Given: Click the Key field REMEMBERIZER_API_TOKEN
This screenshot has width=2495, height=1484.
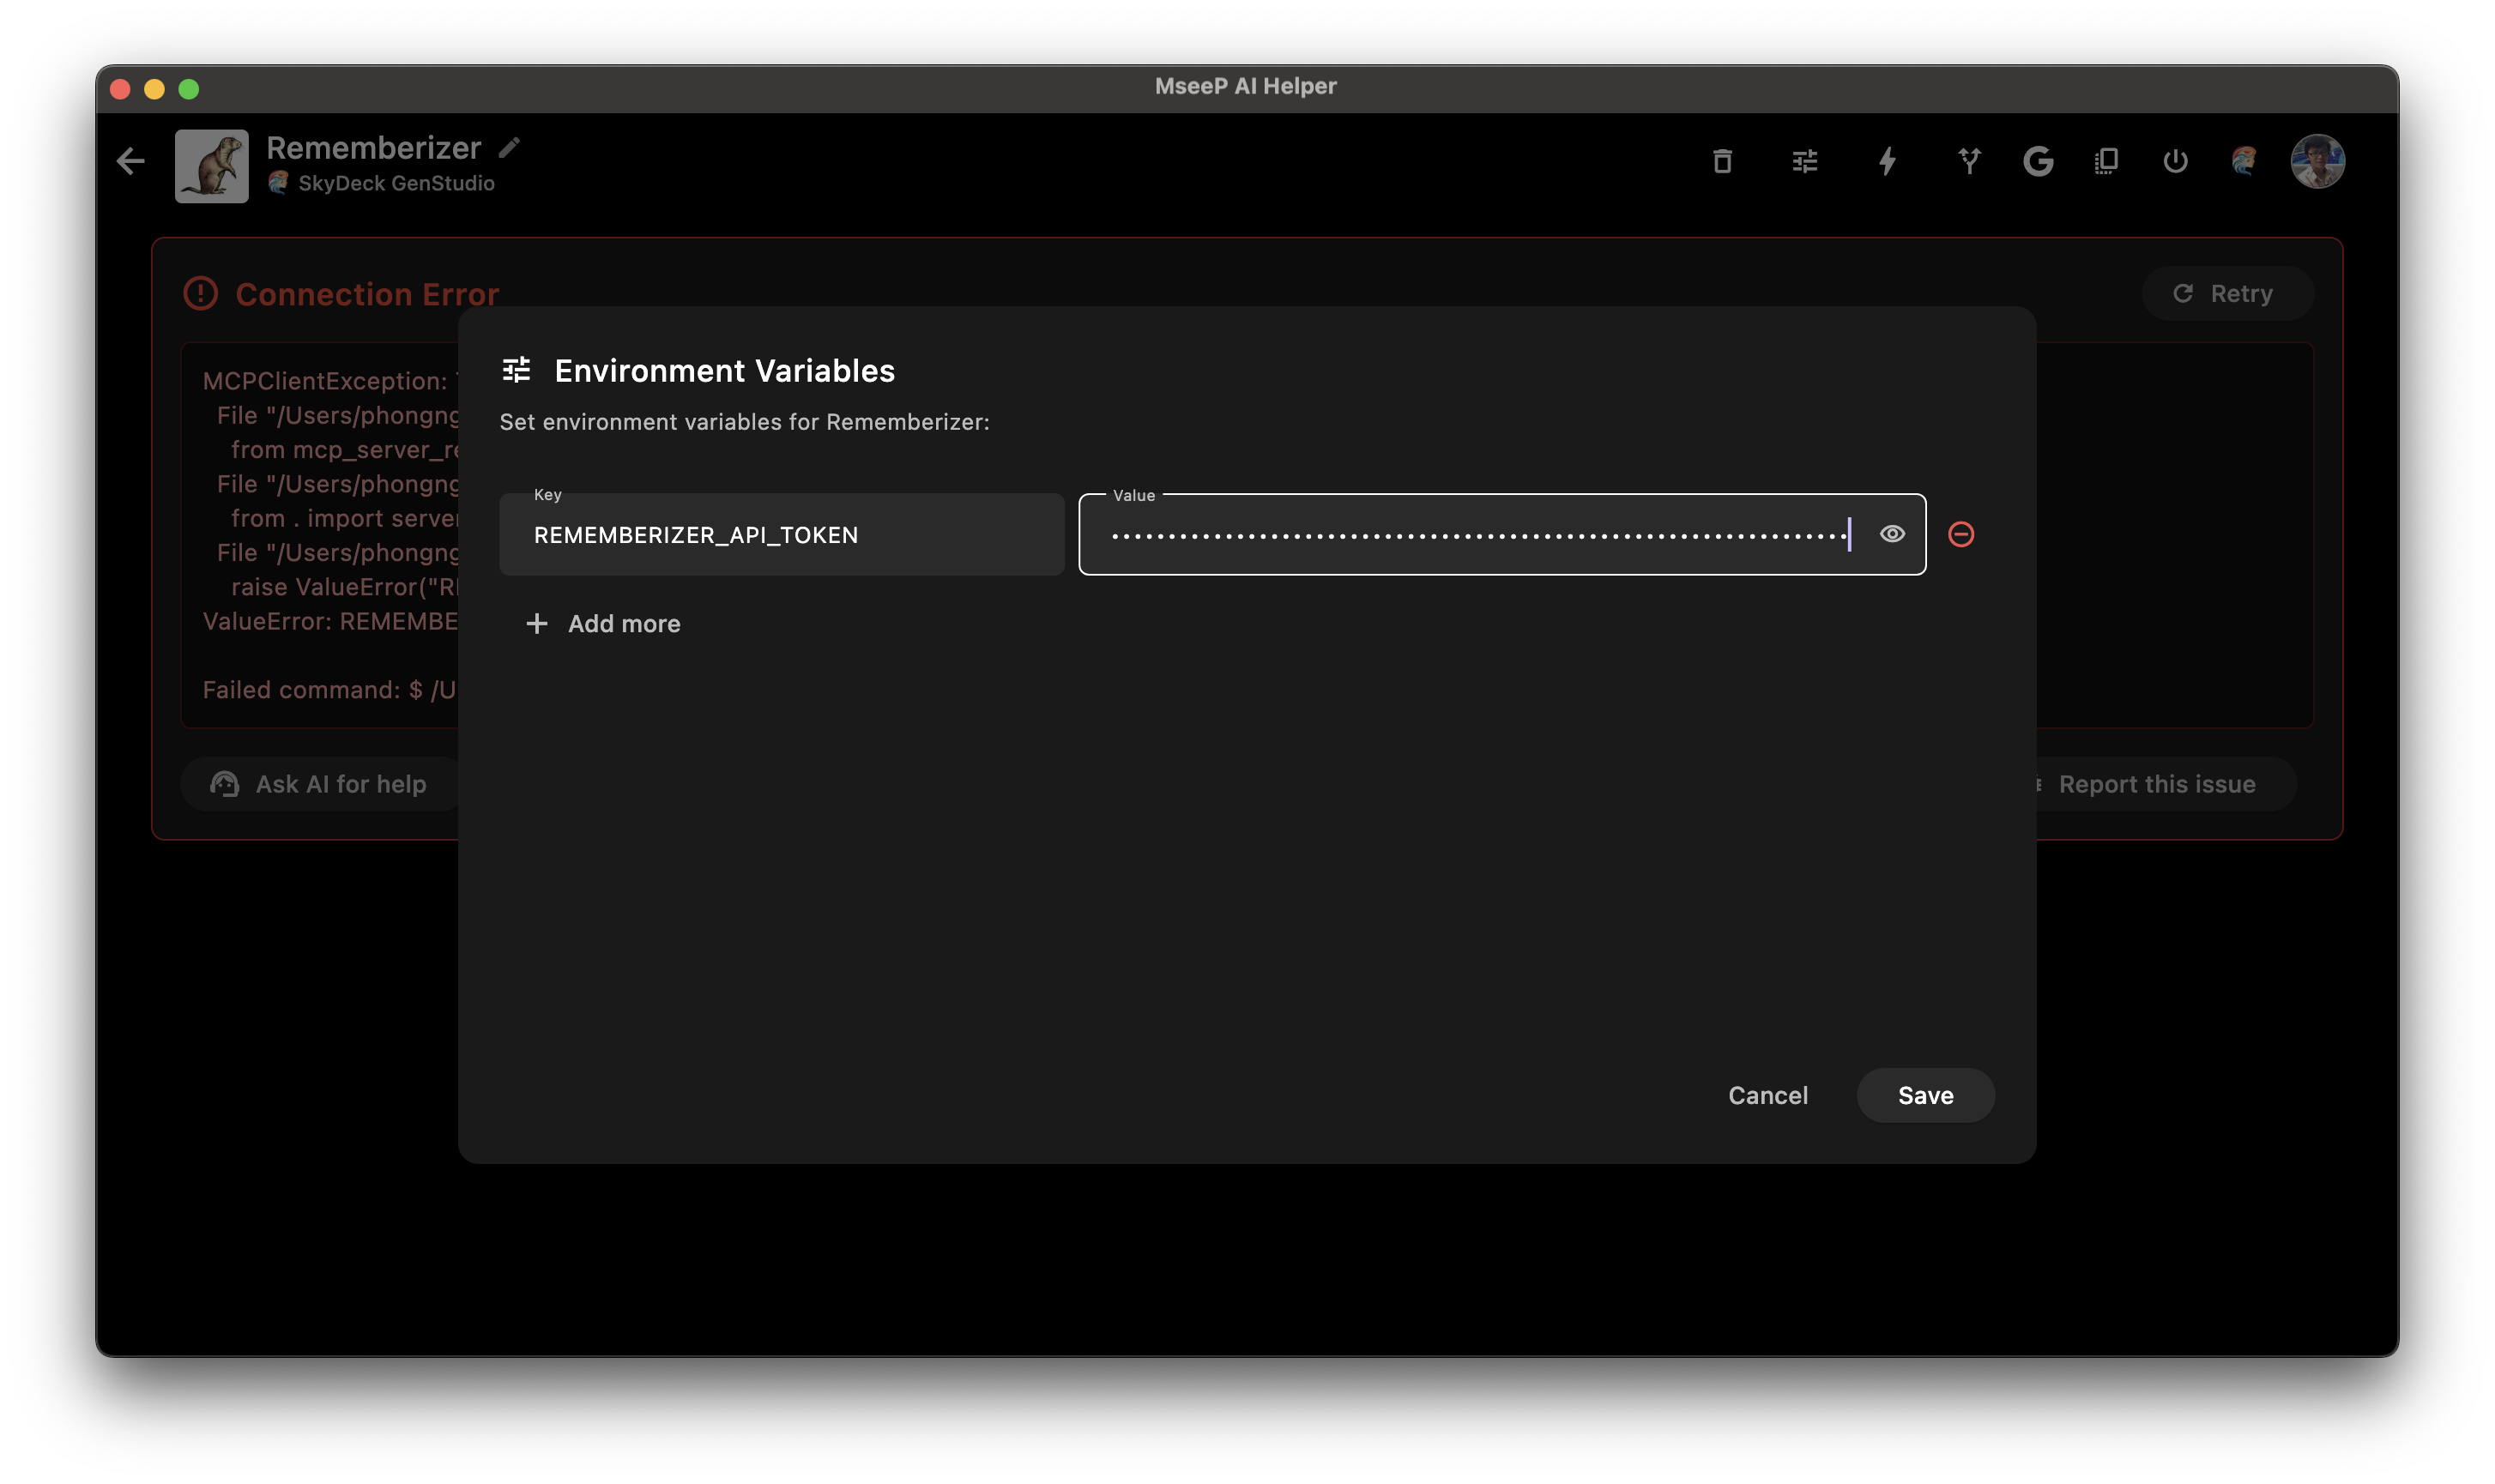Looking at the screenshot, I should (x=781, y=535).
